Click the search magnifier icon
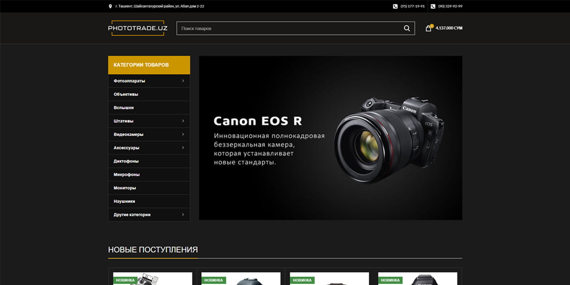Image resolution: width=570 pixels, height=285 pixels. point(407,28)
